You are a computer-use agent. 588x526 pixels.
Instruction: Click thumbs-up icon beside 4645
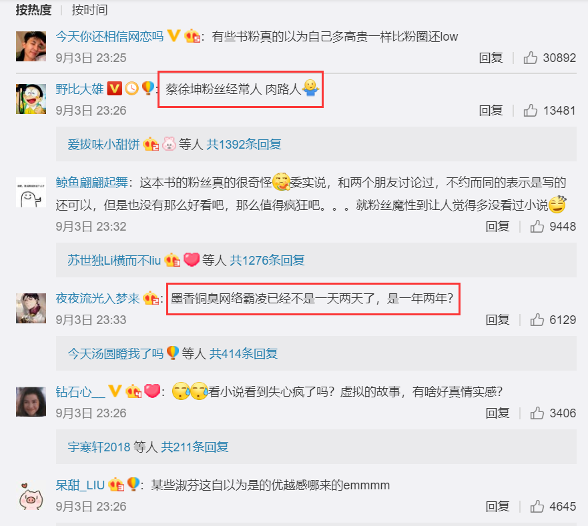point(537,506)
